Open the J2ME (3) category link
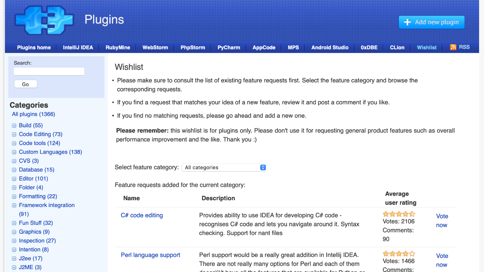This screenshot has width=484, height=272. pyautogui.click(x=30, y=267)
